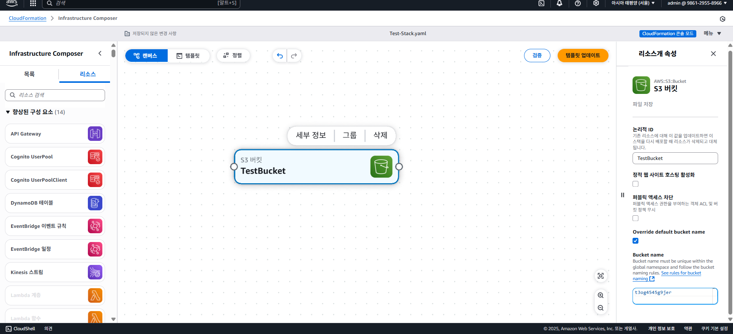Screen dimensions: 733x334
Task: Open the AWS services grid menu
Action: [x=33, y=3]
